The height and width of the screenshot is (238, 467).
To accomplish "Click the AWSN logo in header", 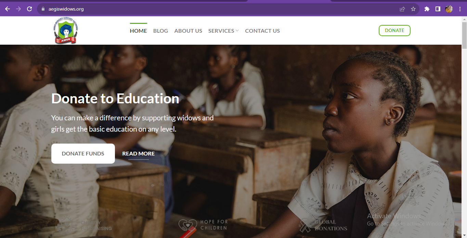I will [66, 31].
